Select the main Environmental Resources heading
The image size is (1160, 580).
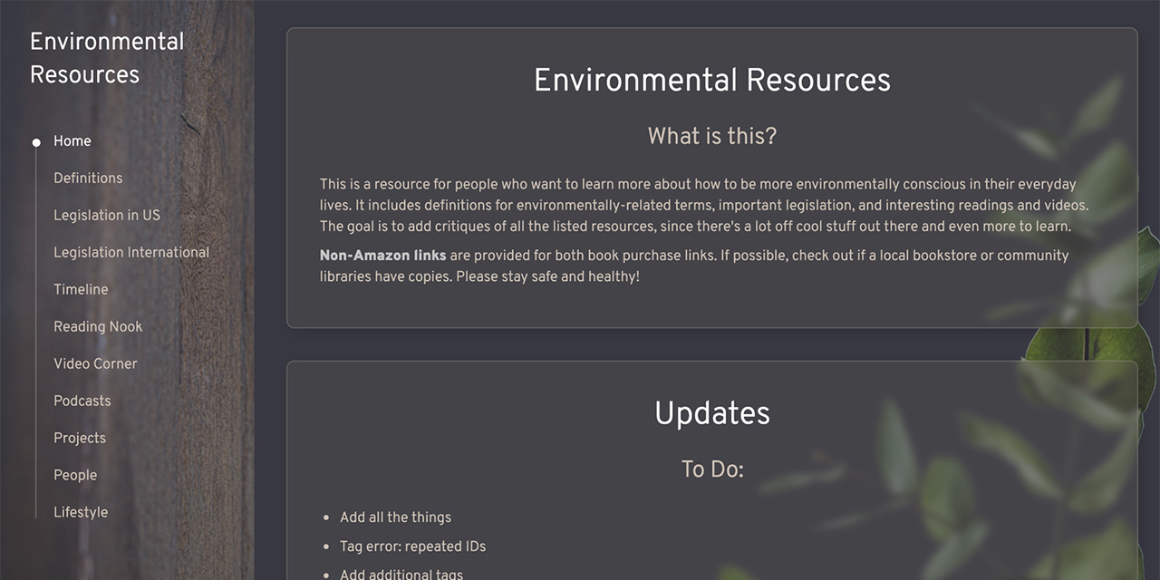tap(712, 80)
